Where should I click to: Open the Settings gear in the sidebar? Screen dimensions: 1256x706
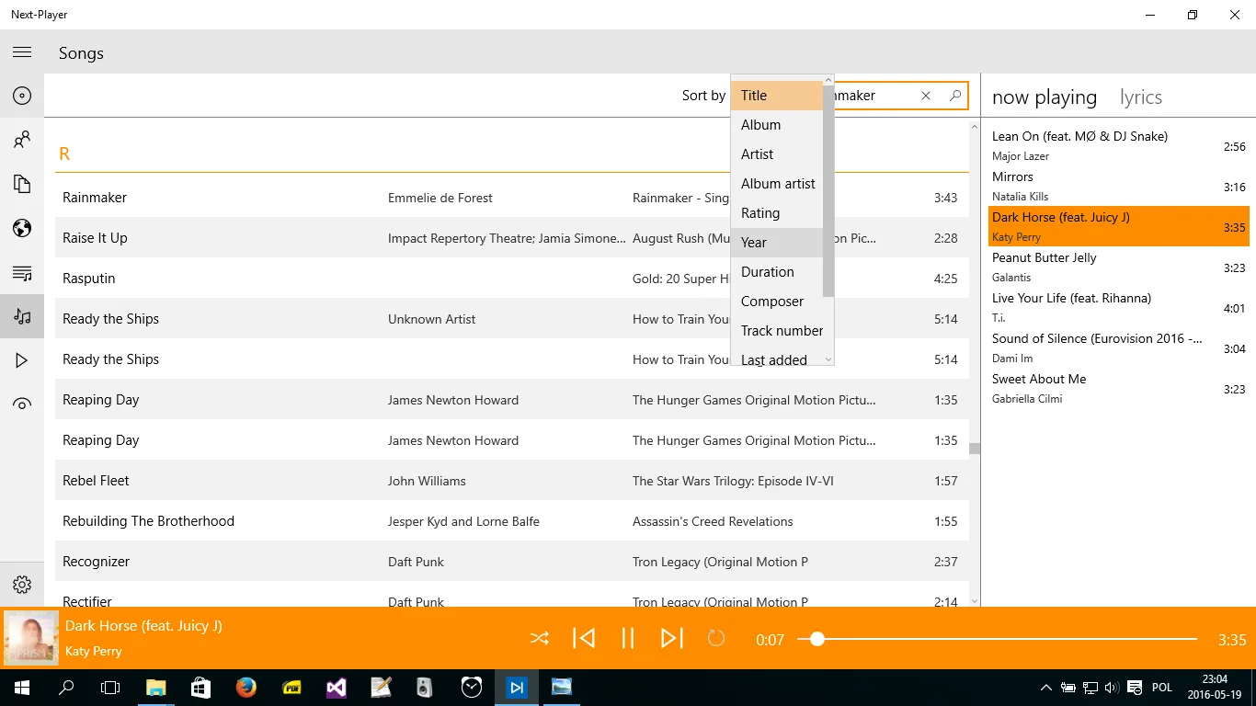click(22, 585)
